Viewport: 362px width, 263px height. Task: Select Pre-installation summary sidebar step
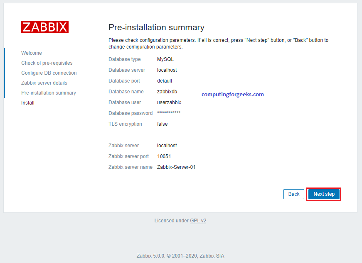coord(49,93)
